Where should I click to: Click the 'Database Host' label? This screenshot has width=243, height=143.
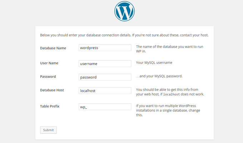(52, 90)
